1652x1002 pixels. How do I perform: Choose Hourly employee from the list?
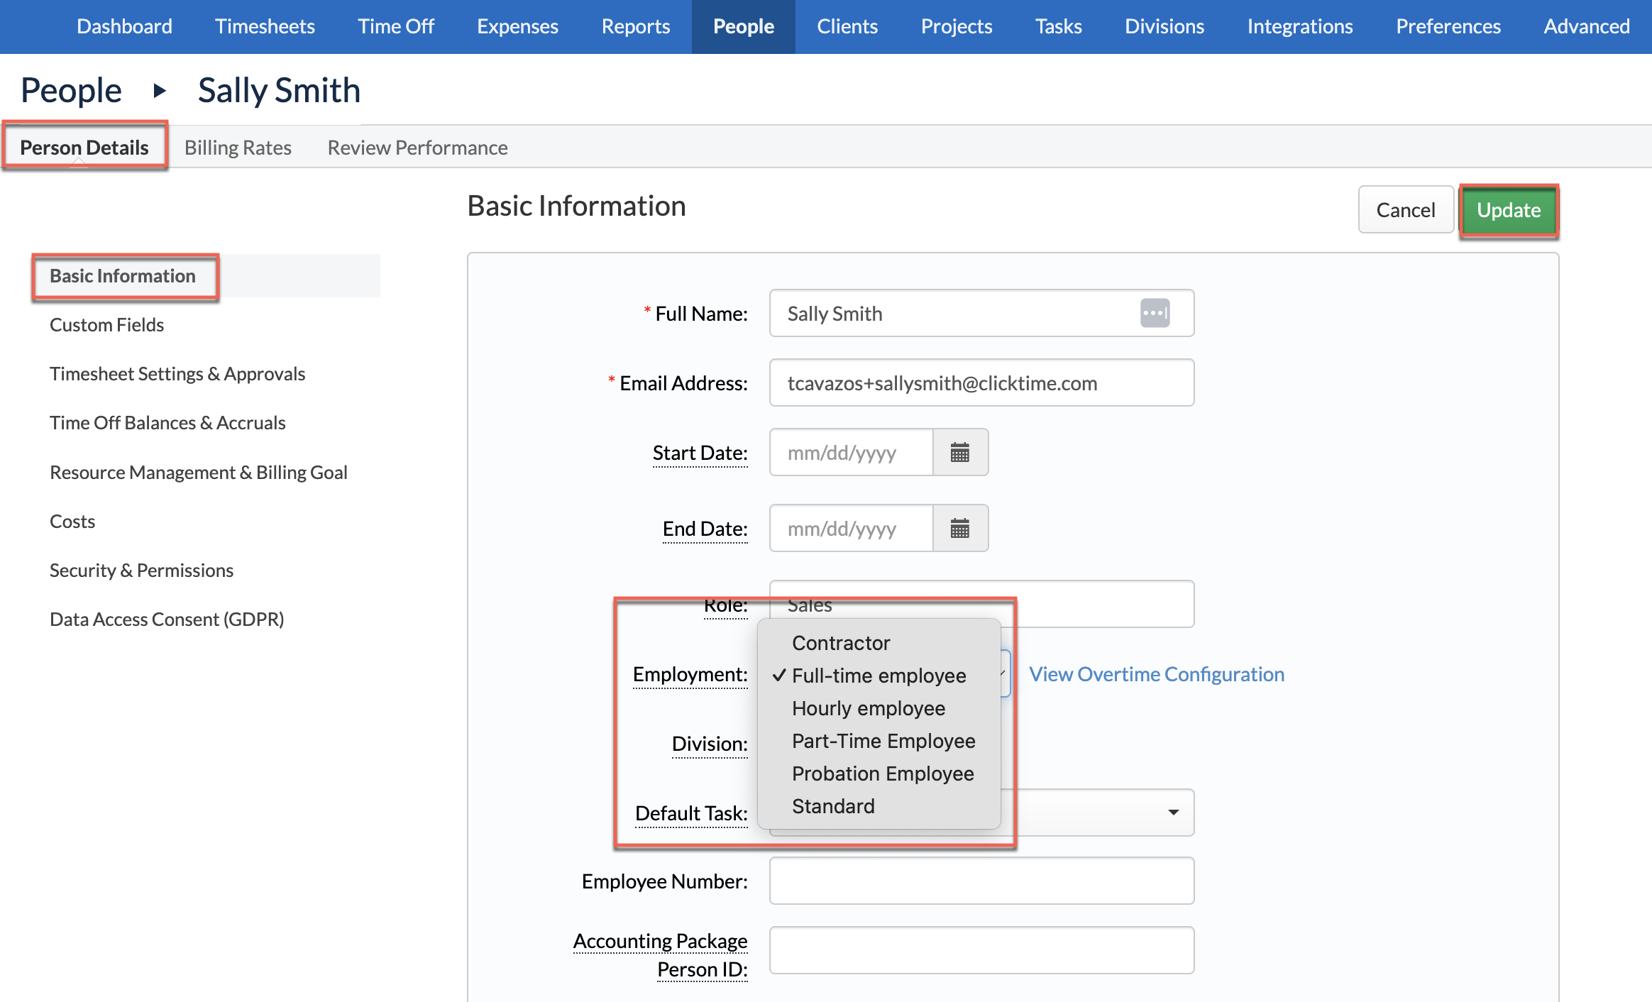879,708
